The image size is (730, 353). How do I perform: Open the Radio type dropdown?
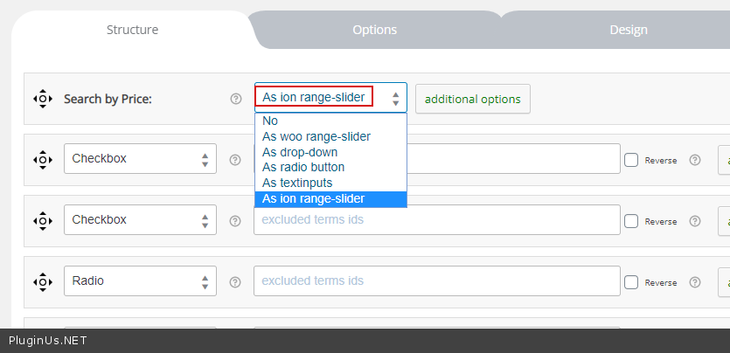click(140, 280)
